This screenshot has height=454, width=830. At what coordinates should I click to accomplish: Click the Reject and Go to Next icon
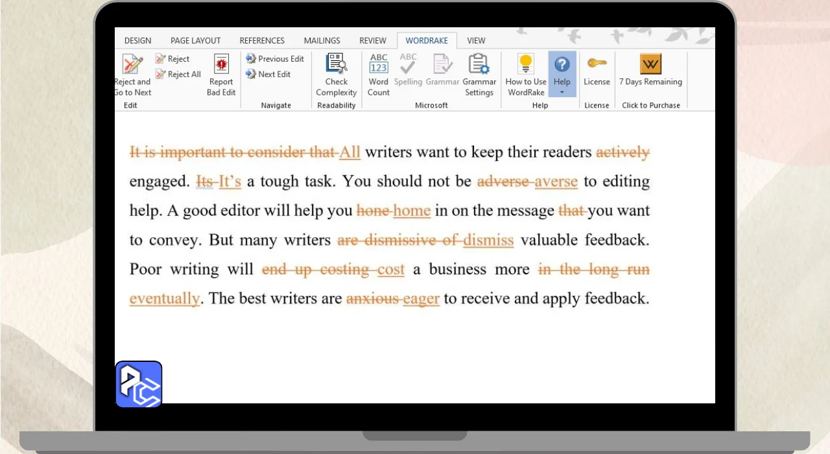pyautogui.click(x=132, y=65)
